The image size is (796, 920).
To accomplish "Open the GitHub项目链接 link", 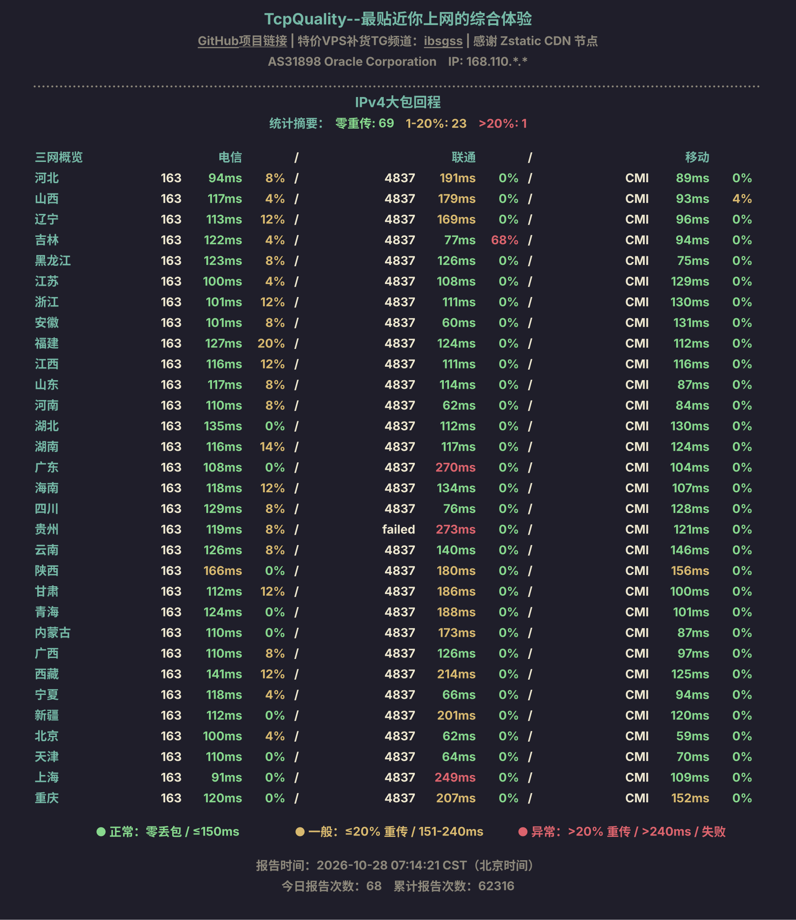I will [242, 41].
